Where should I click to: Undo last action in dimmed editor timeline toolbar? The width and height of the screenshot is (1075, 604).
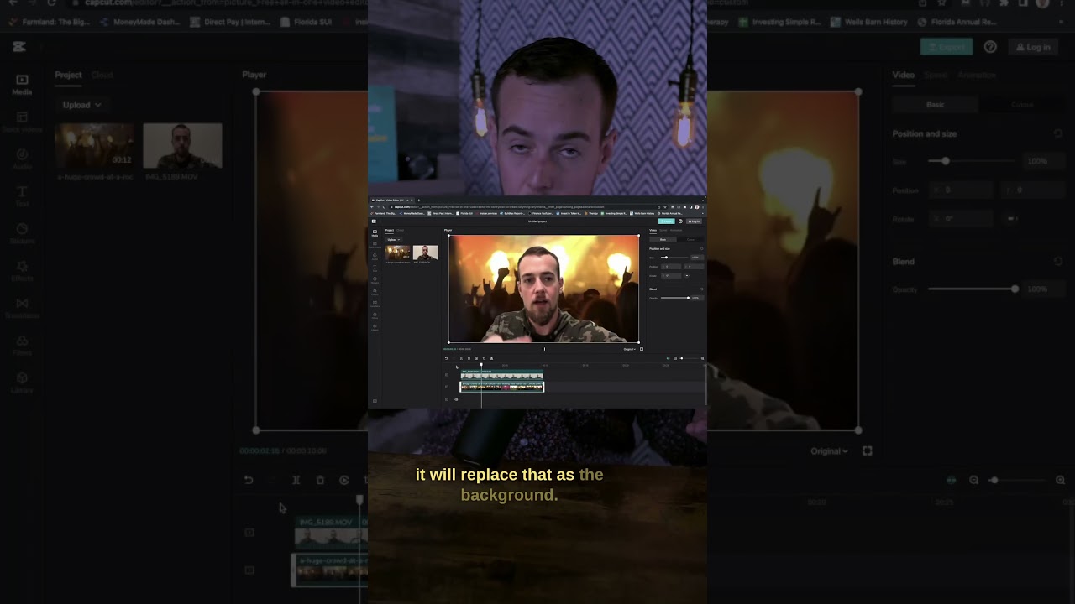pyautogui.click(x=249, y=480)
